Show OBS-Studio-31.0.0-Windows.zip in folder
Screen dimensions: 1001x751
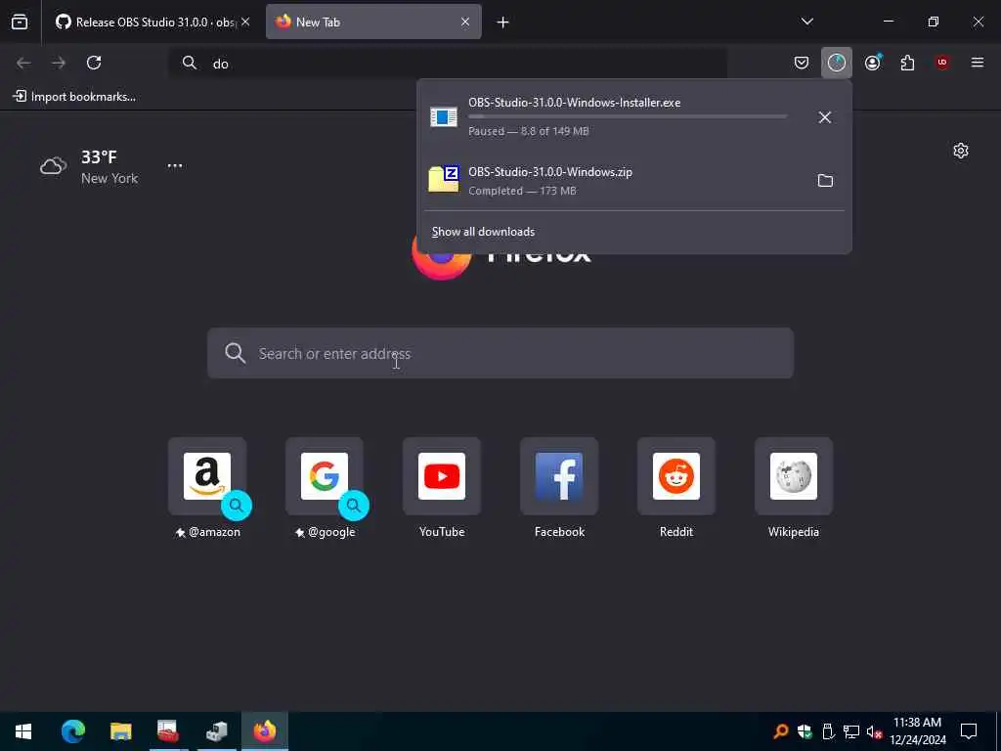(825, 180)
